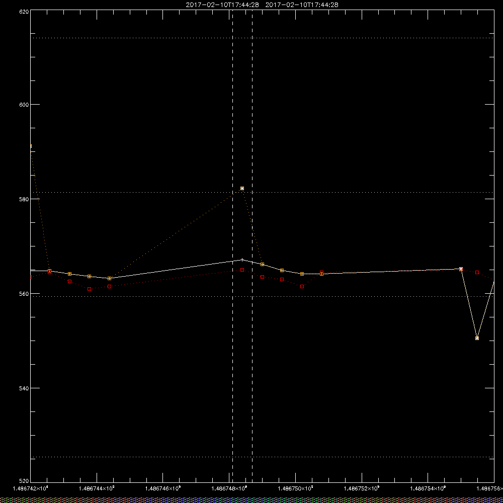Click the 1.486750×10⁹ x-axis label
This screenshot has height=503, width=503.
[x=296, y=488]
